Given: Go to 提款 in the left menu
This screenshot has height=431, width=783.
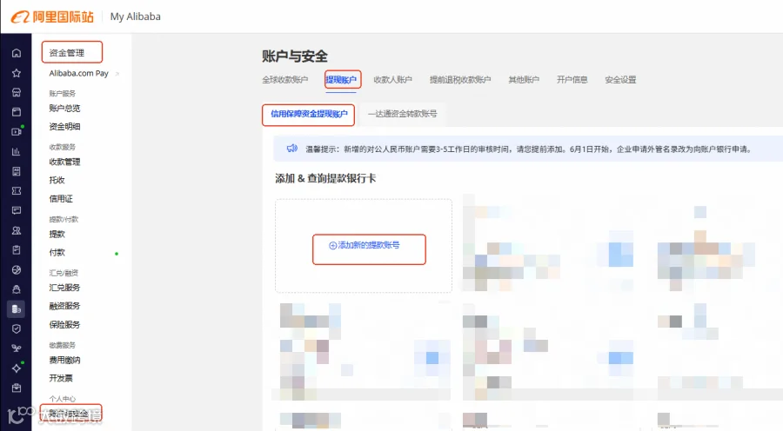Looking at the screenshot, I should tap(57, 234).
